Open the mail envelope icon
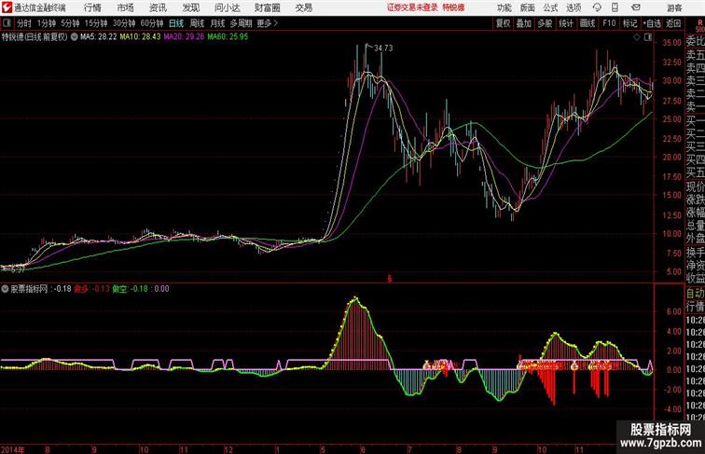 click(636, 7)
